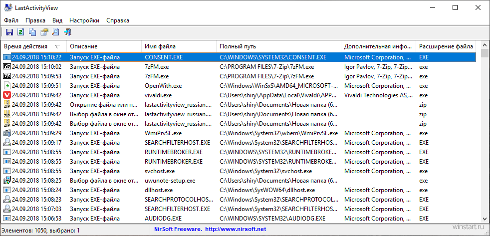Click path C:\Windows\System32\wbem\WmiPrvSE.exe

click(278, 133)
